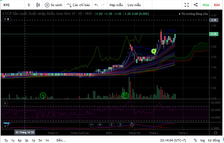The width and height of the screenshot is (224, 143).
Task: Redo the chart action
Action: [x=103, y=5]
